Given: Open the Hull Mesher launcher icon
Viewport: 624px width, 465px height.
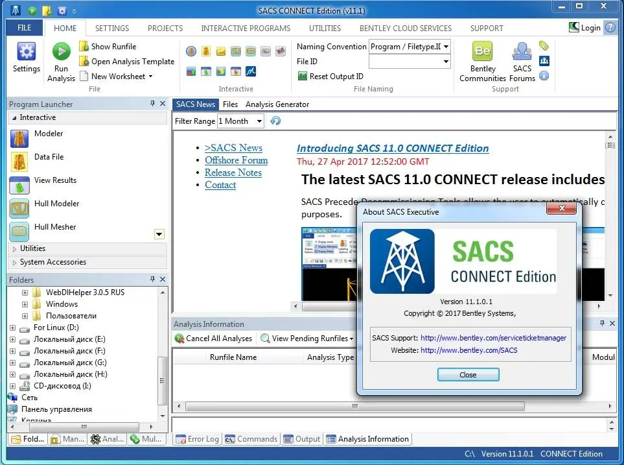Looking at the screenshot, I should [19, 232].
